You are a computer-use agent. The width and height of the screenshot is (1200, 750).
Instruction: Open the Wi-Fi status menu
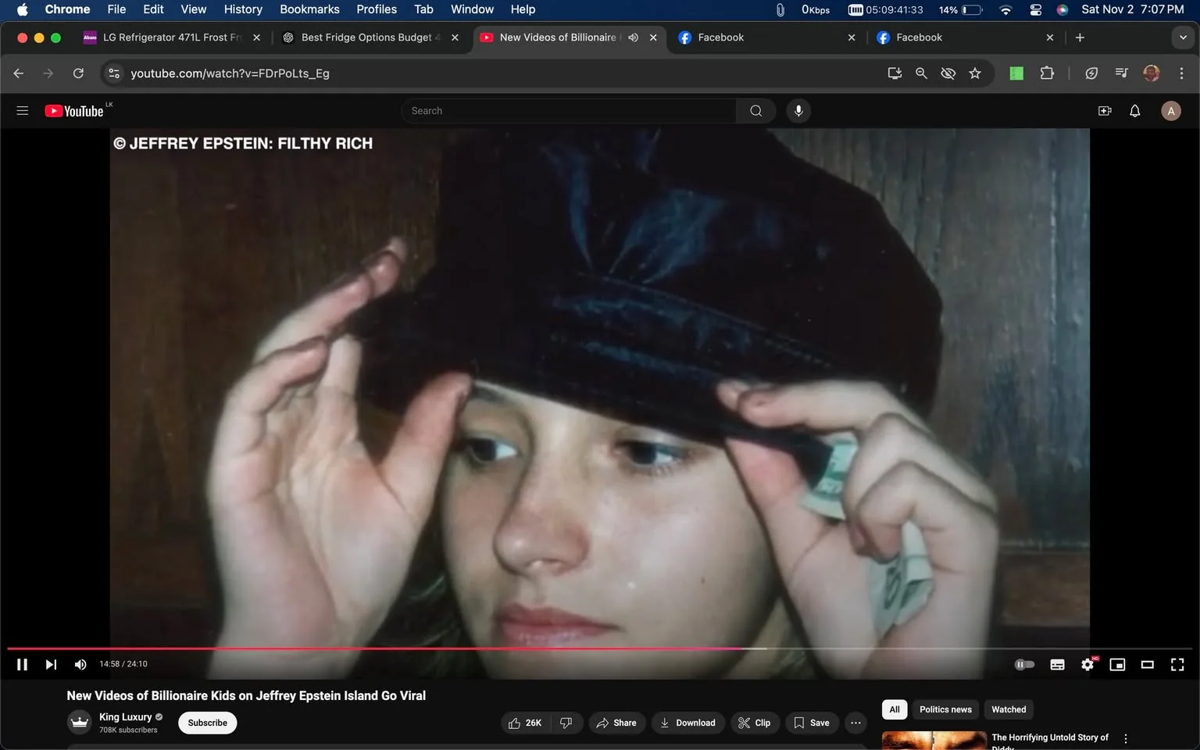pos(1005,9)
